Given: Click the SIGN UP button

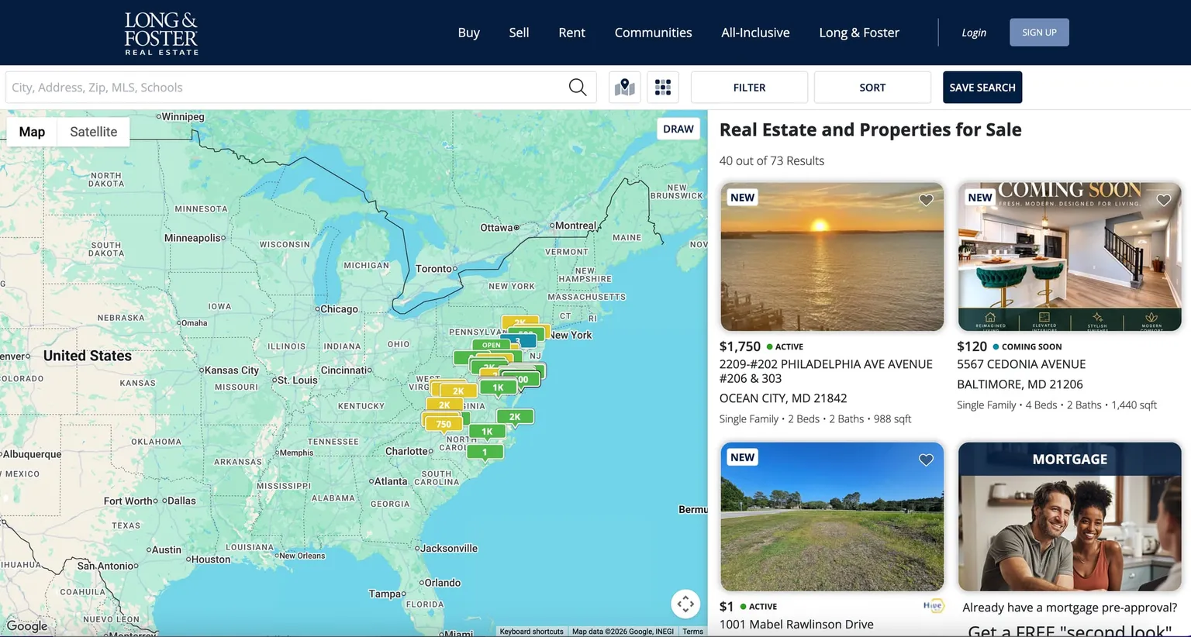Looking at the screenshot, I should (1039, 33).
